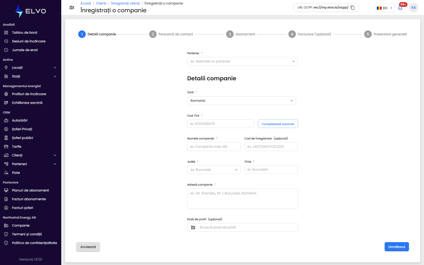The image size is (424, 265).
Task: Click the Parteneri sidebar icon
Action: (x=6, y=164)
